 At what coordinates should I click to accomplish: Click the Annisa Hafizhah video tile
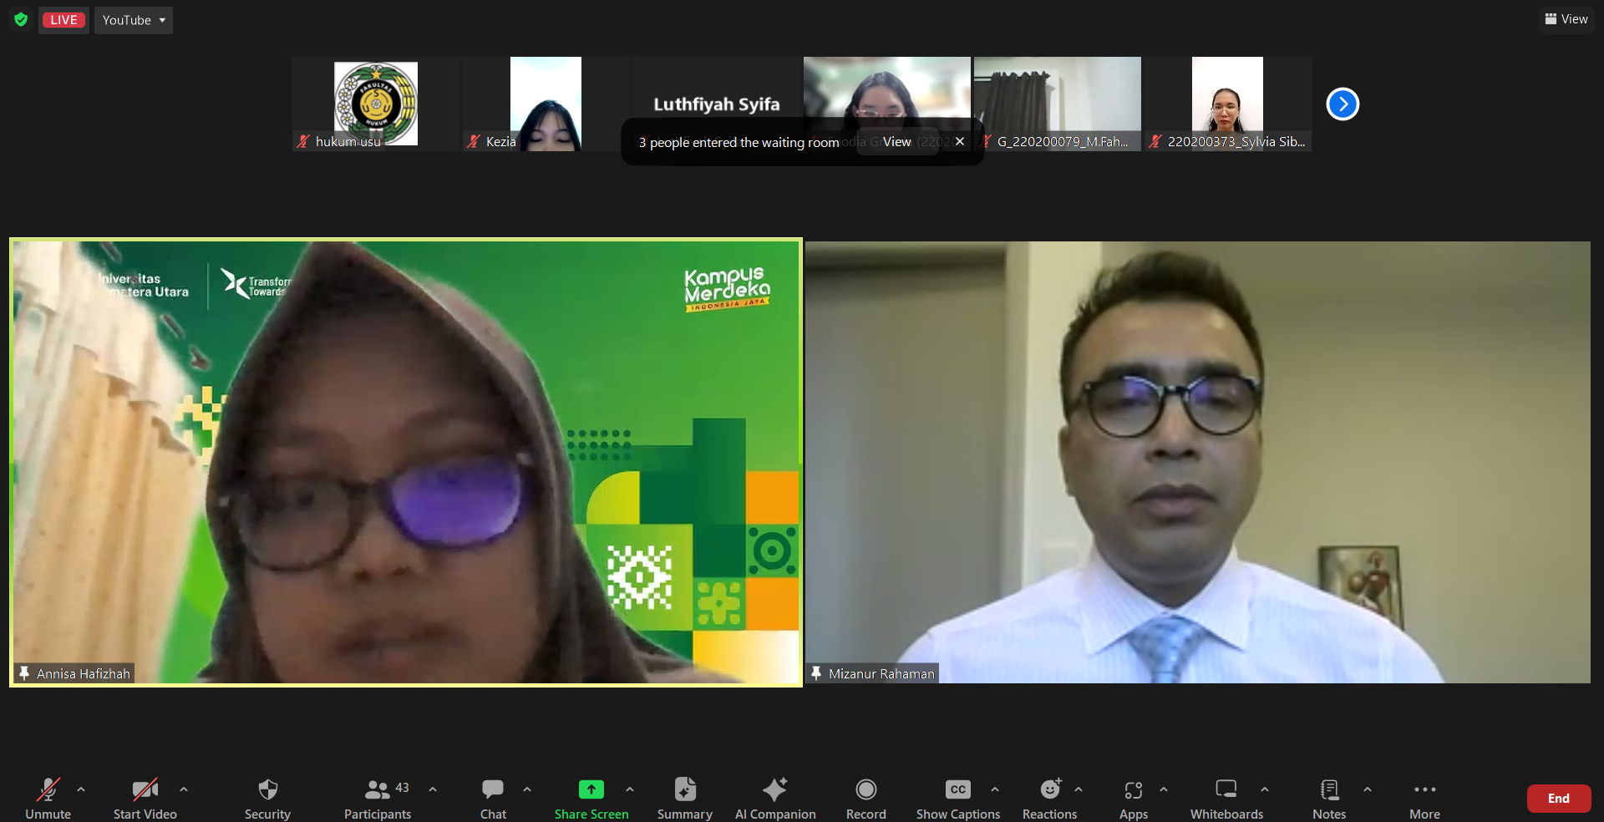[406, 462]
